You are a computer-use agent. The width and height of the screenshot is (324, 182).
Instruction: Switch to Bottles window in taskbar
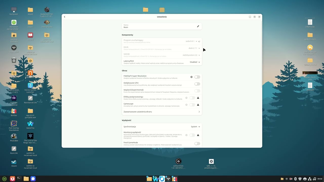174,179
